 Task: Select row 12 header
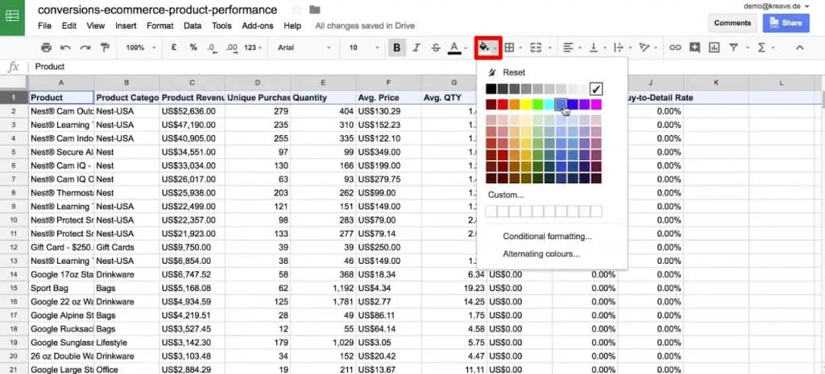point(14,248)
